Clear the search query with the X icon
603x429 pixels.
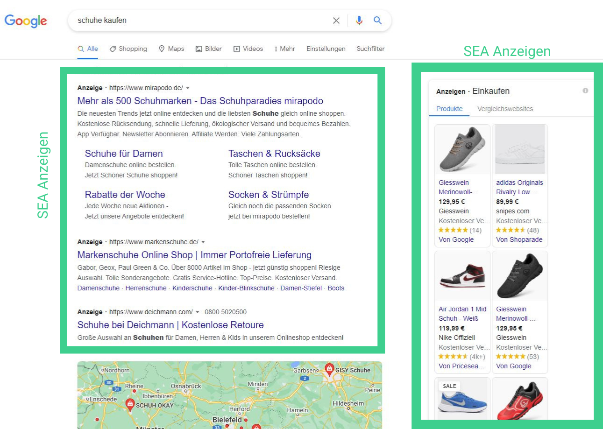(336, 21)
